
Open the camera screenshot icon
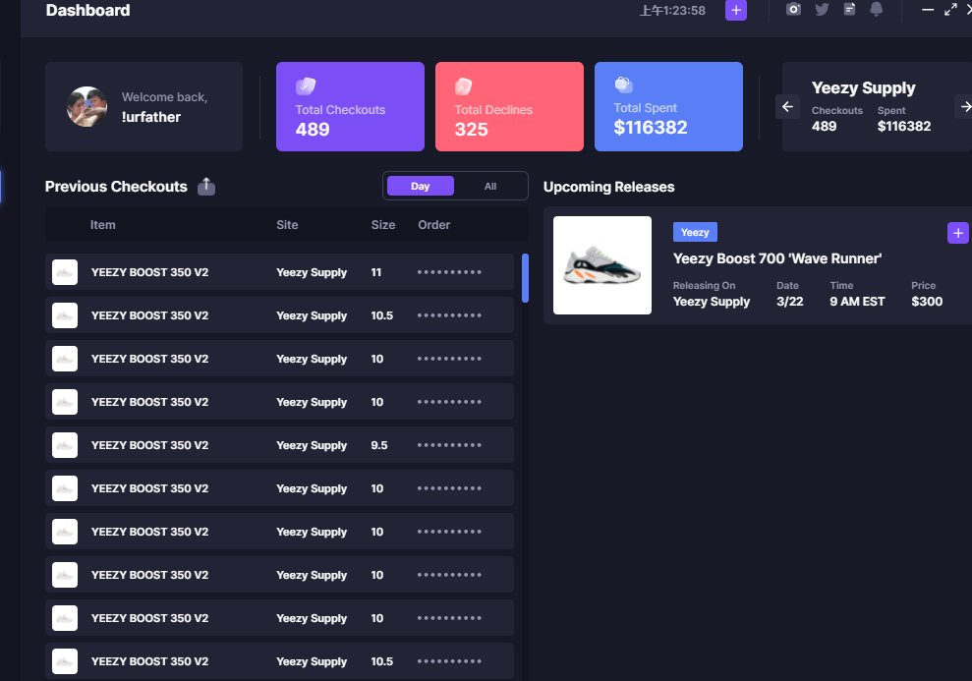(793, 9)
